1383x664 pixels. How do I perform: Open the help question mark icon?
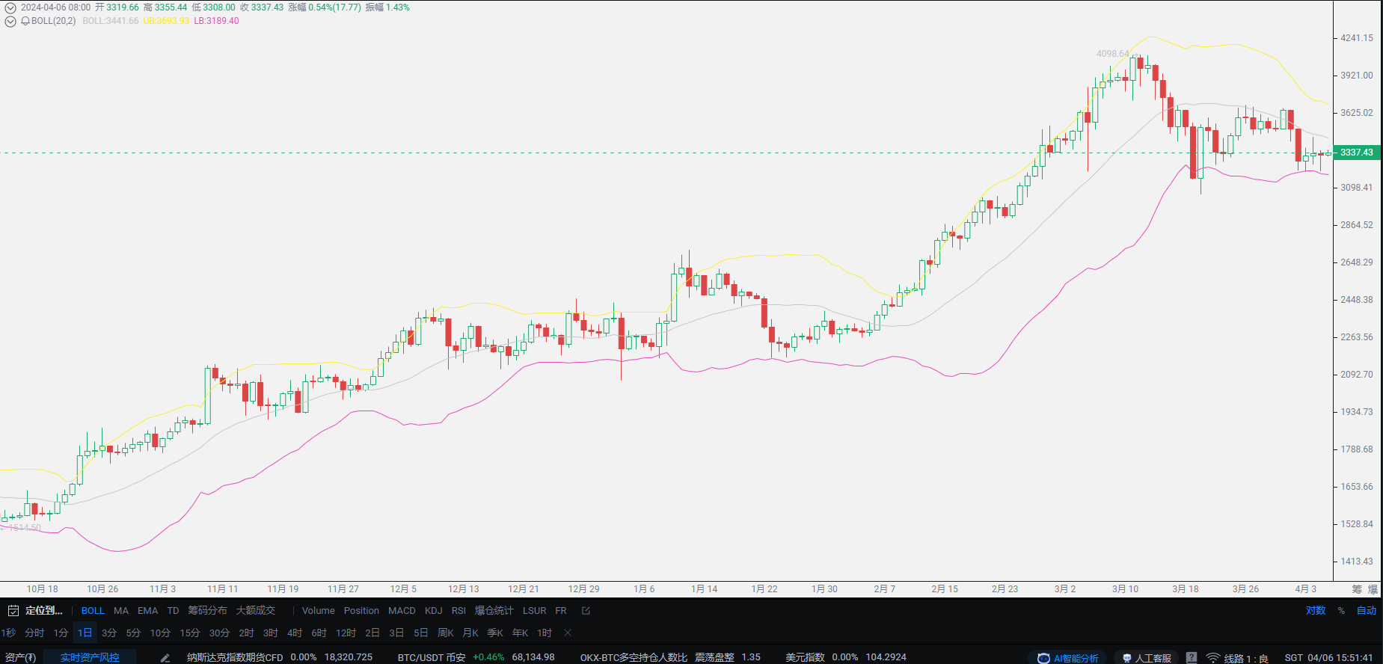click(1192, 658)
